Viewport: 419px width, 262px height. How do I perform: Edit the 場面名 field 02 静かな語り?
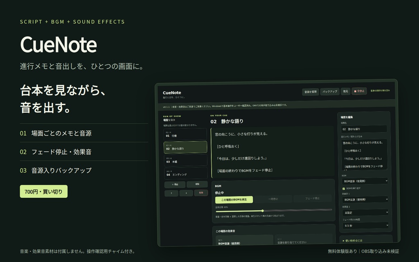coord(364,129)
